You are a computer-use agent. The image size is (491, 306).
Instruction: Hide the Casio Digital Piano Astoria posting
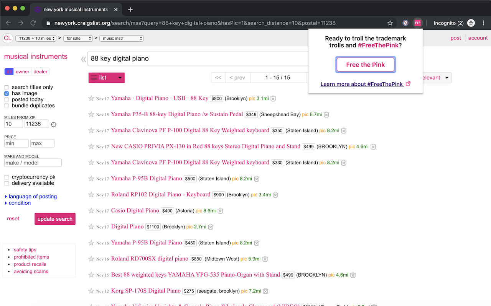(x=220, y=211)
